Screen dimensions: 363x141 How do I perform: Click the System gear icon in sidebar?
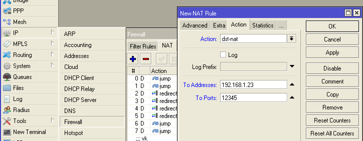click(7, 66)
